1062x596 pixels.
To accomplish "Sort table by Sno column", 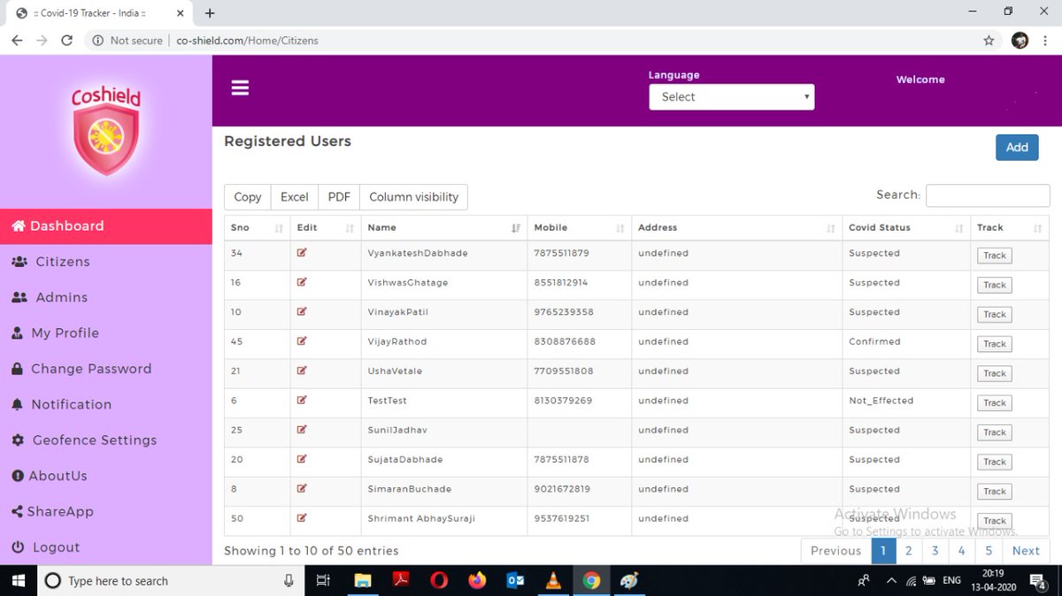I will point(258,228).
